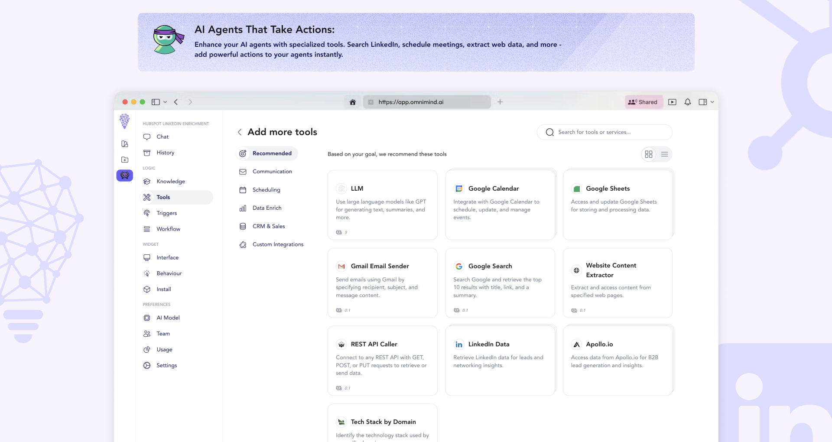Click the Apollo.io logo icon

(x=576, y=344)
